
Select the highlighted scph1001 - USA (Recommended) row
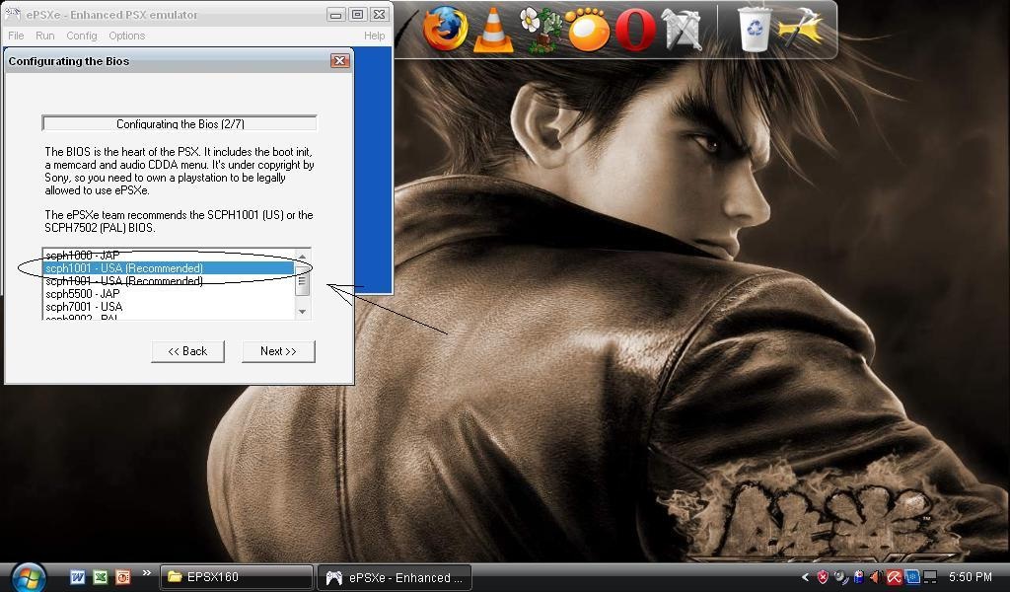tap(169, 268)
